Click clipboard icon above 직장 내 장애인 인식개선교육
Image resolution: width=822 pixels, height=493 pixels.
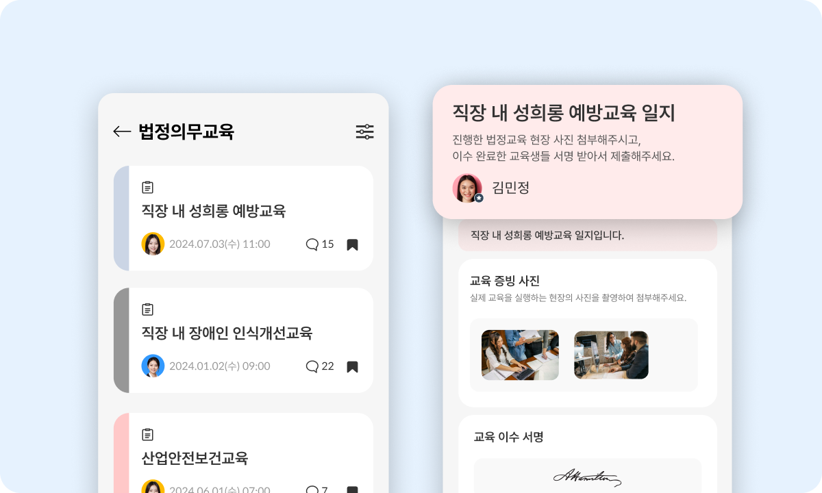click(x=147, y=309)
